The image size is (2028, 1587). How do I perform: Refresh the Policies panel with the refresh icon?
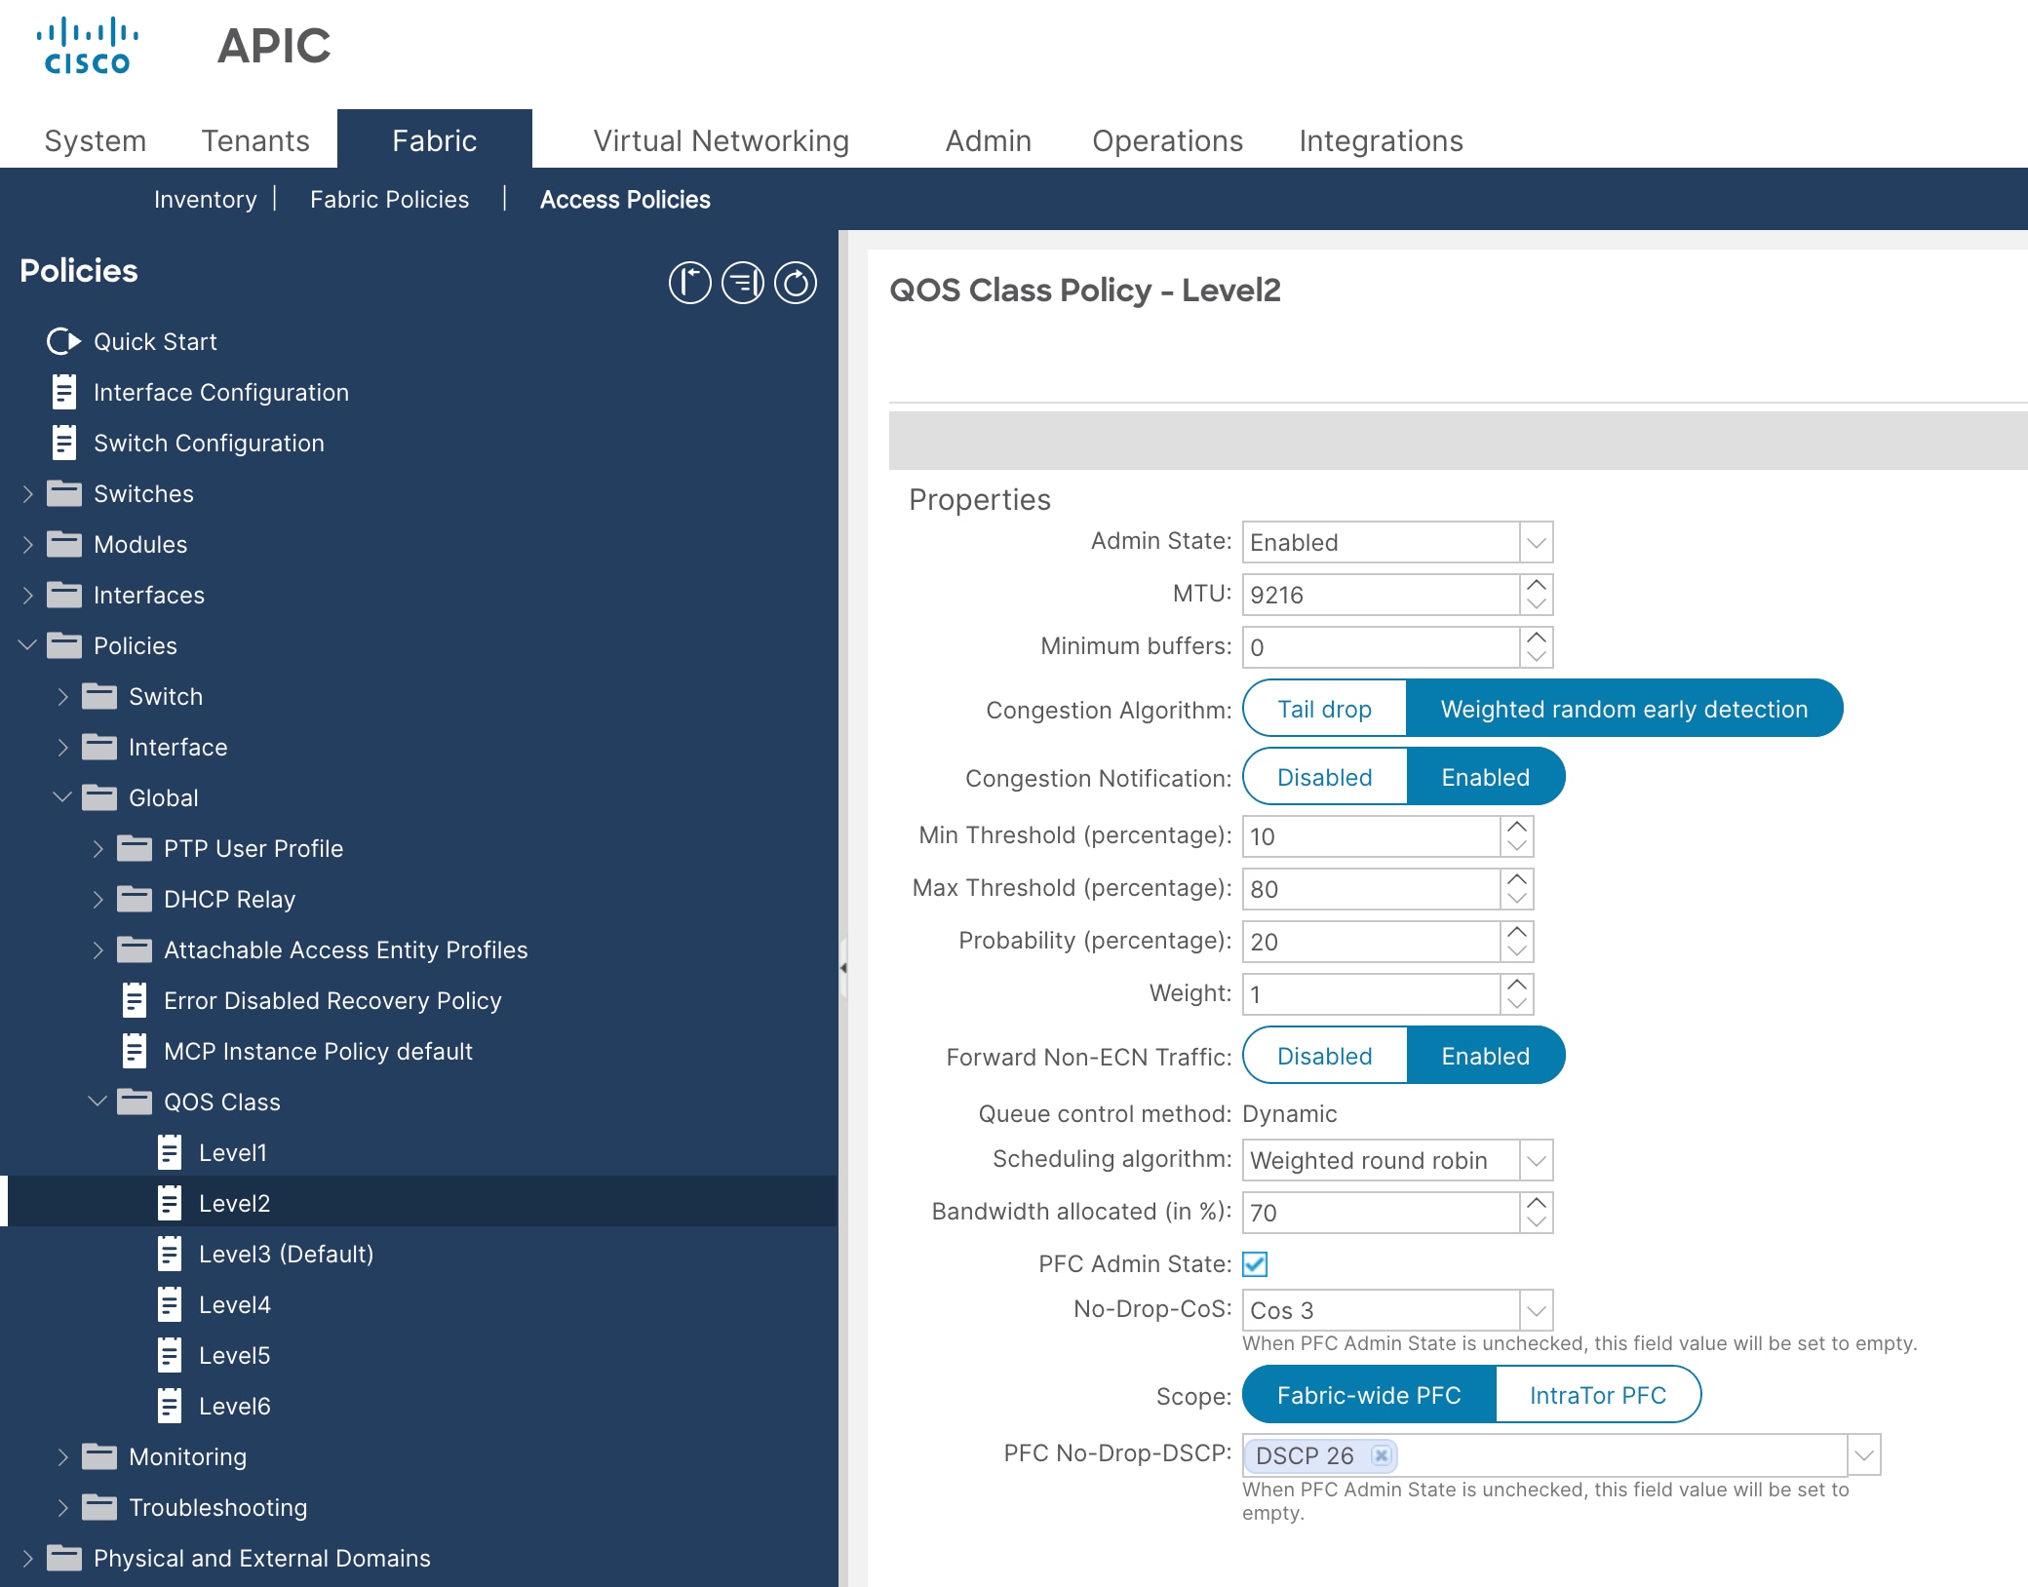point(796,283)
